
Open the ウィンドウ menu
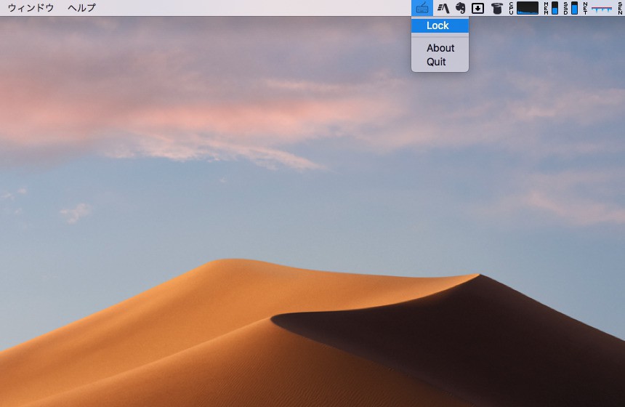31,8
